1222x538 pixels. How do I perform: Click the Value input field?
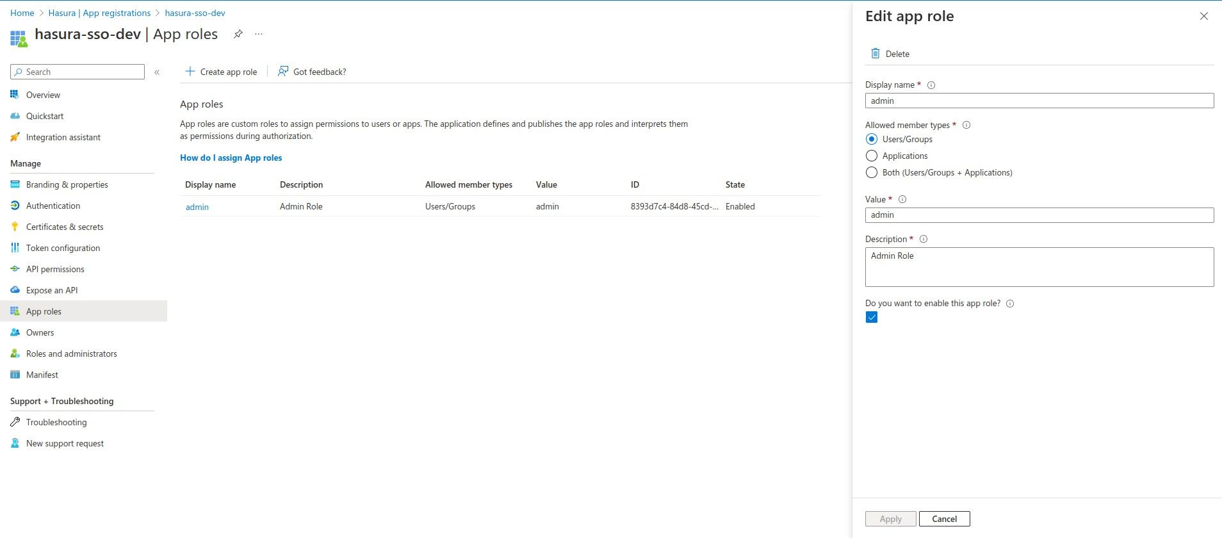coord(1039,215)
